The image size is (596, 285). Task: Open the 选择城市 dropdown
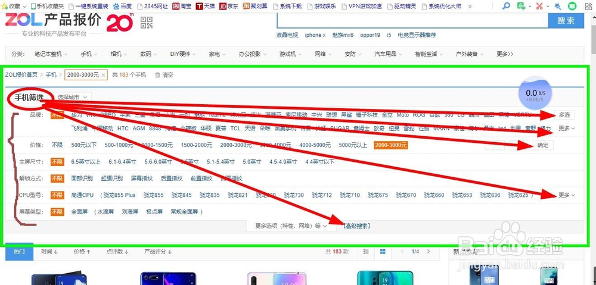pyautogui.click(x=72, y=97)
